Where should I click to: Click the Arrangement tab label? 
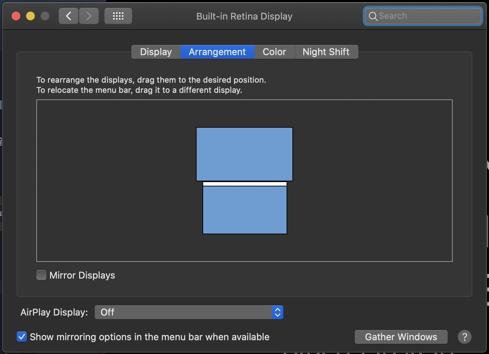coord(217,52)
